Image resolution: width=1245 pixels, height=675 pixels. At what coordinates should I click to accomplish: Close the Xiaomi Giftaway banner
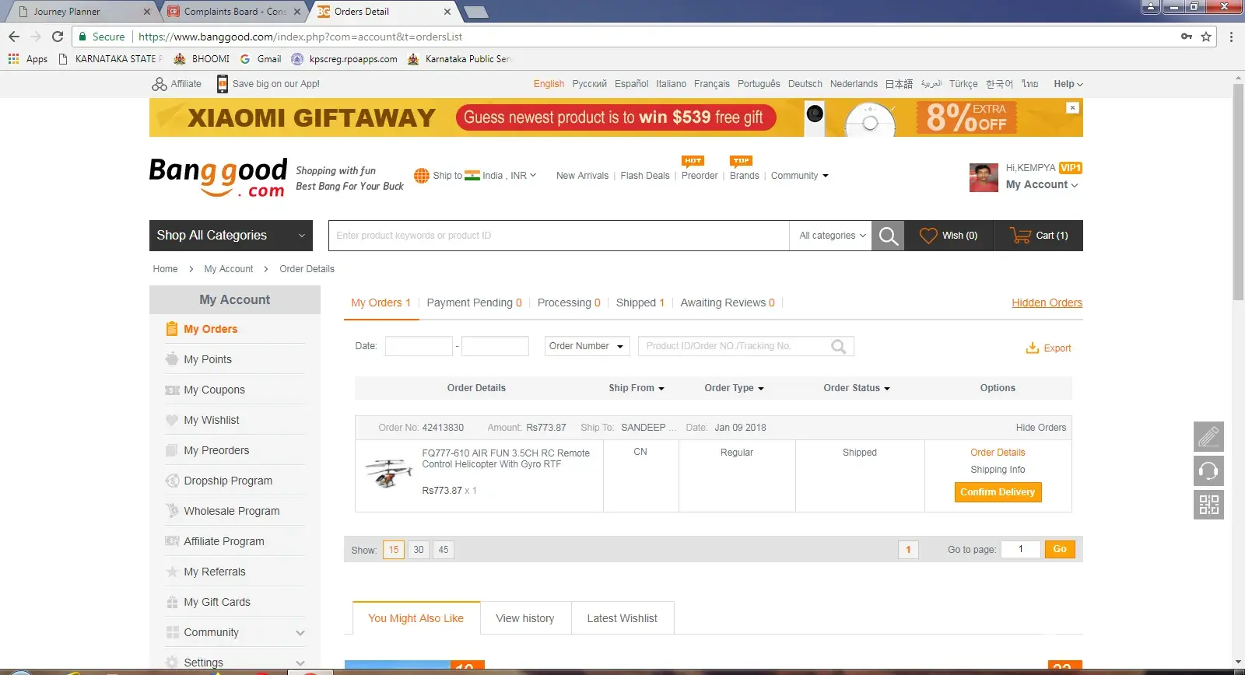click(1072, 108)
